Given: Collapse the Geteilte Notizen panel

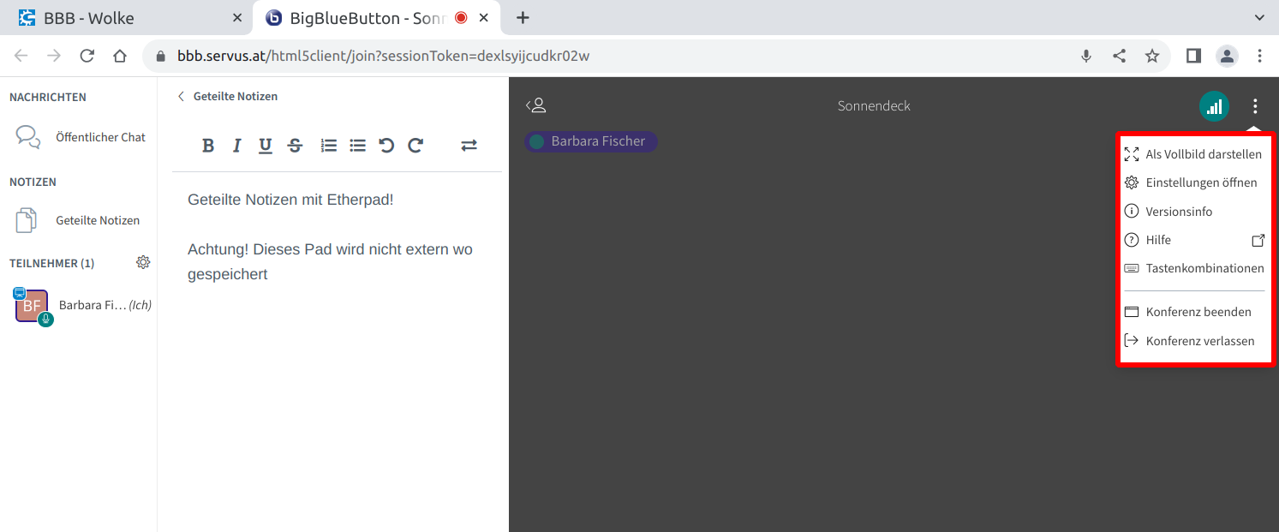Looking at the screenshot, I should (x=228, y=97).
